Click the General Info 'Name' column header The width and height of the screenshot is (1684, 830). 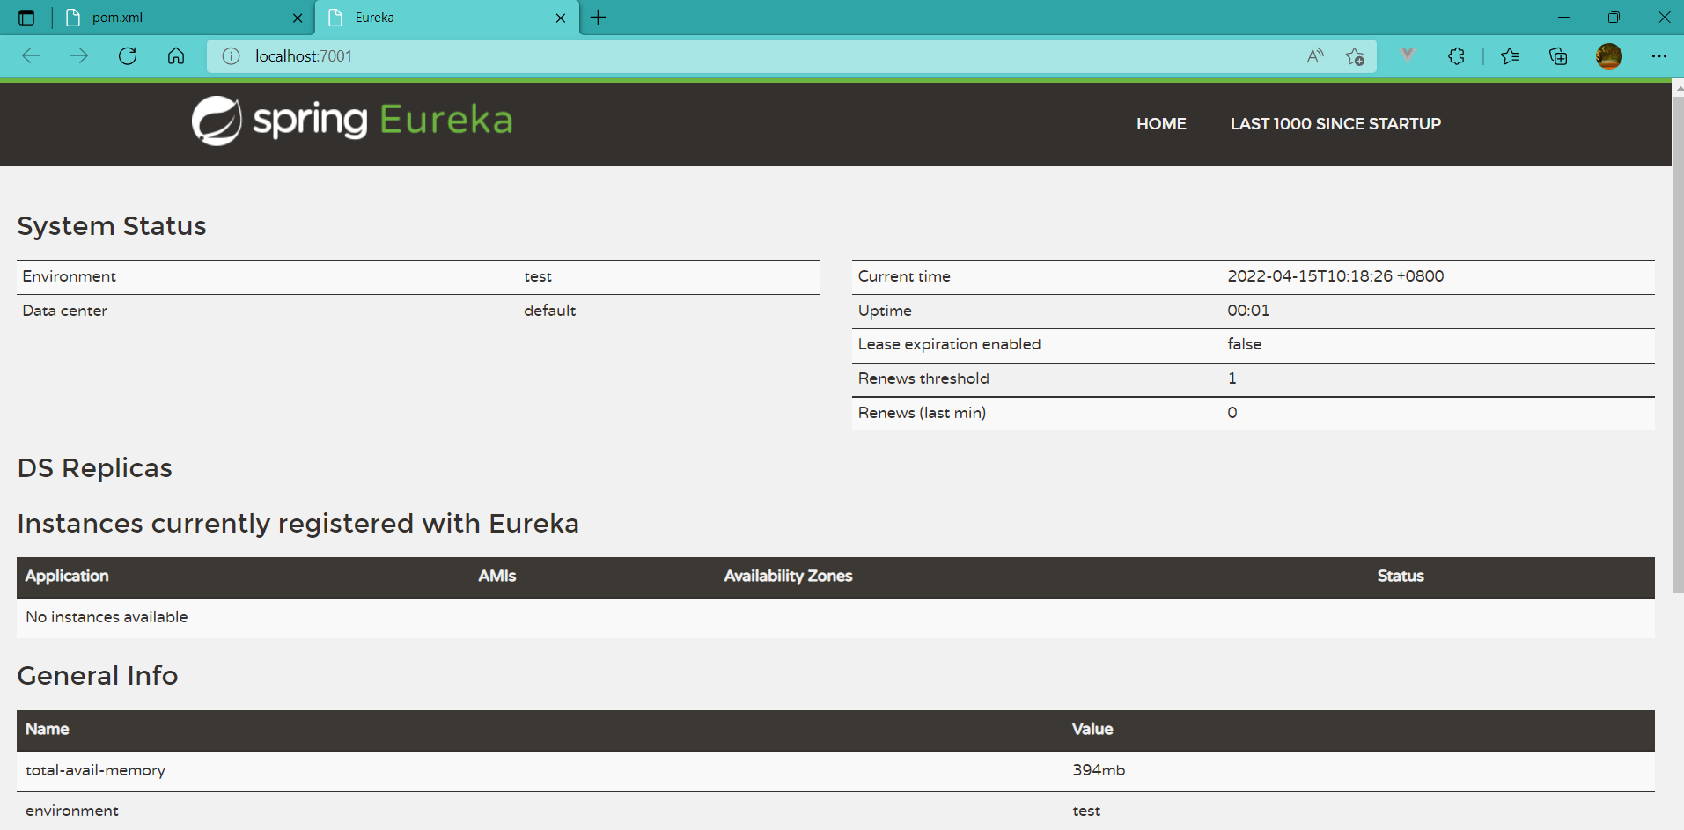coord(47,730)
